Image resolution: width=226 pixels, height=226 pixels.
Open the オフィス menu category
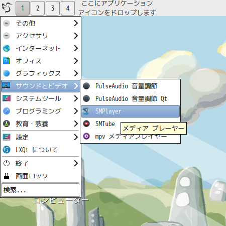click(41, 61)
